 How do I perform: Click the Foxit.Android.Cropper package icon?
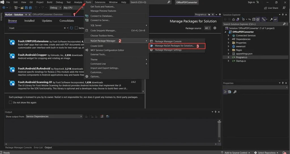point(12,56)
